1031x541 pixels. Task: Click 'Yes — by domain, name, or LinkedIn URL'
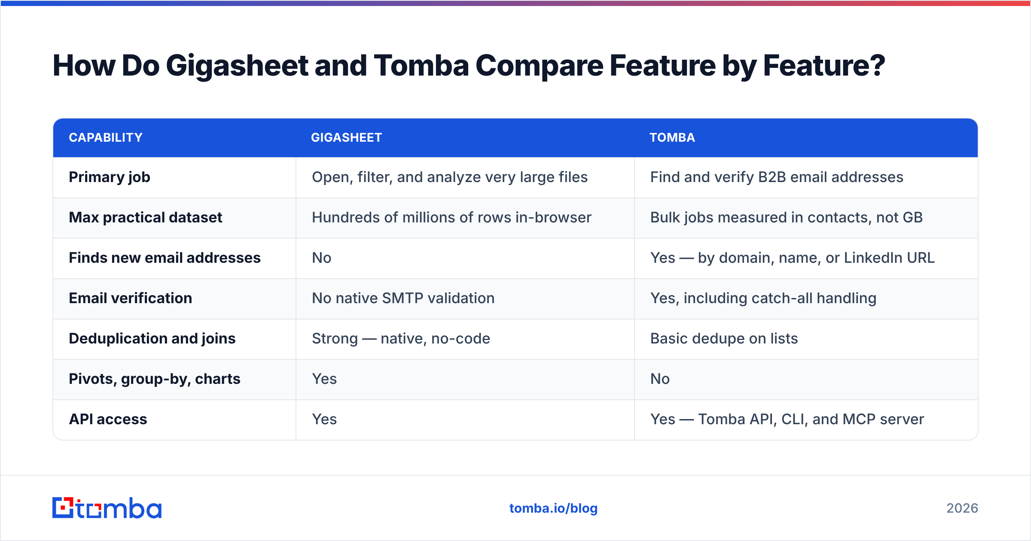point(793,258)
